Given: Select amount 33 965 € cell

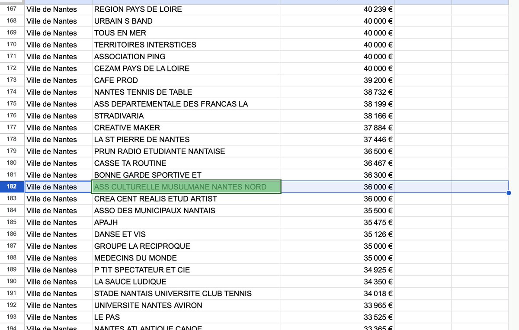Looking at the screenshot, I should pos(337,305).
